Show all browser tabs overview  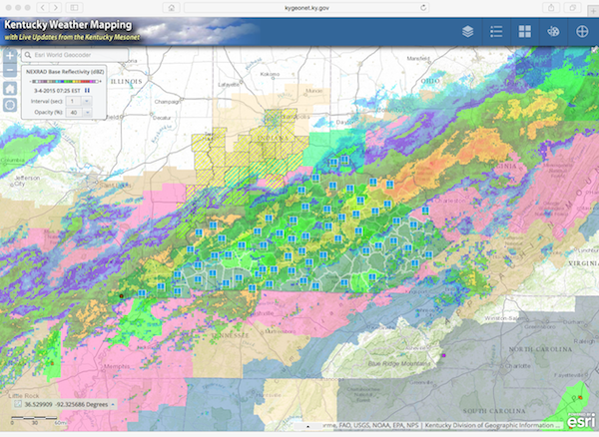click(573, 8)
